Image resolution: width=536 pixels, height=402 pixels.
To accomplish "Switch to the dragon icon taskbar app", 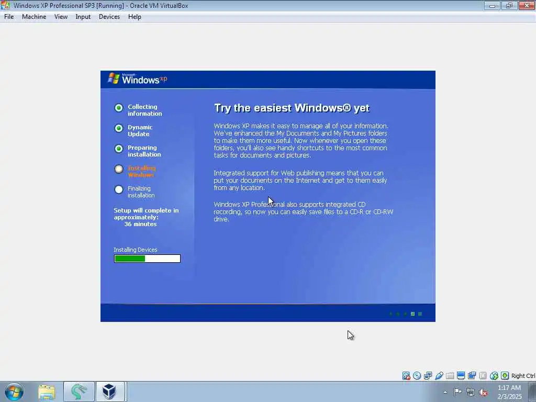I will pyautogui.click(x=79, y=392).
